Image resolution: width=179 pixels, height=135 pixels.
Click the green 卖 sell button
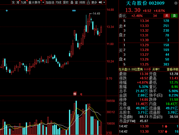174,16
